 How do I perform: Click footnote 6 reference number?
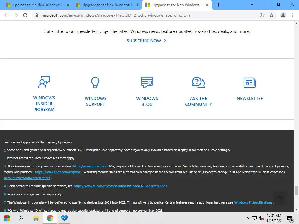coord(5,194)
